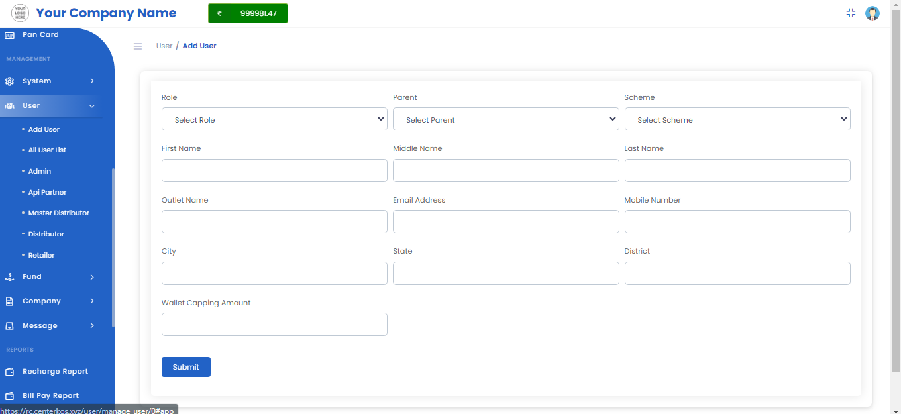The width and height of the screenshot is (901, 414).
Task: Open the Select Scheme dropdown
Action: coord(737,119)
